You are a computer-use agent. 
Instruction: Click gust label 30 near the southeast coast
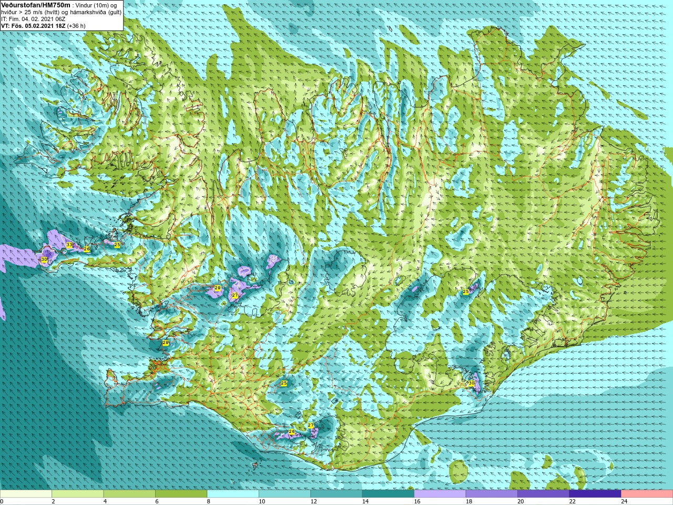471,383
